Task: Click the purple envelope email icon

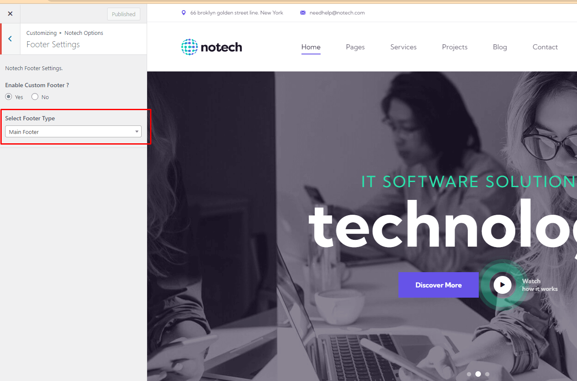Action: click(303, 13)
